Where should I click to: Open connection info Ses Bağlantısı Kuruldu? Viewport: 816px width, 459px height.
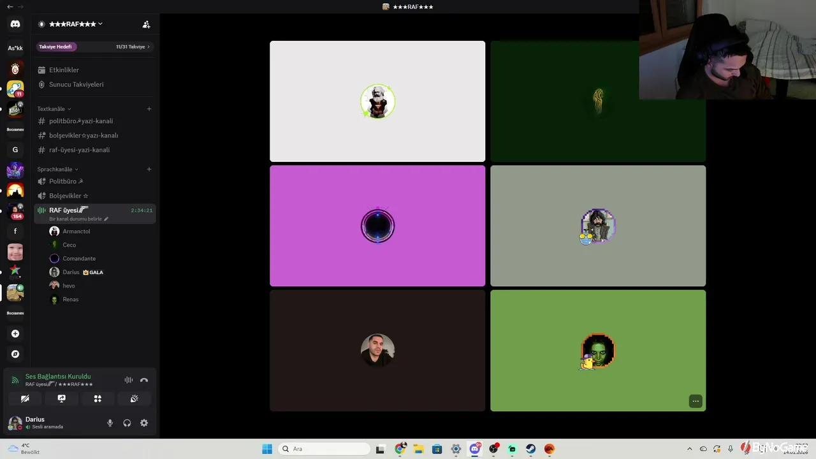click(x=58, y=377)
